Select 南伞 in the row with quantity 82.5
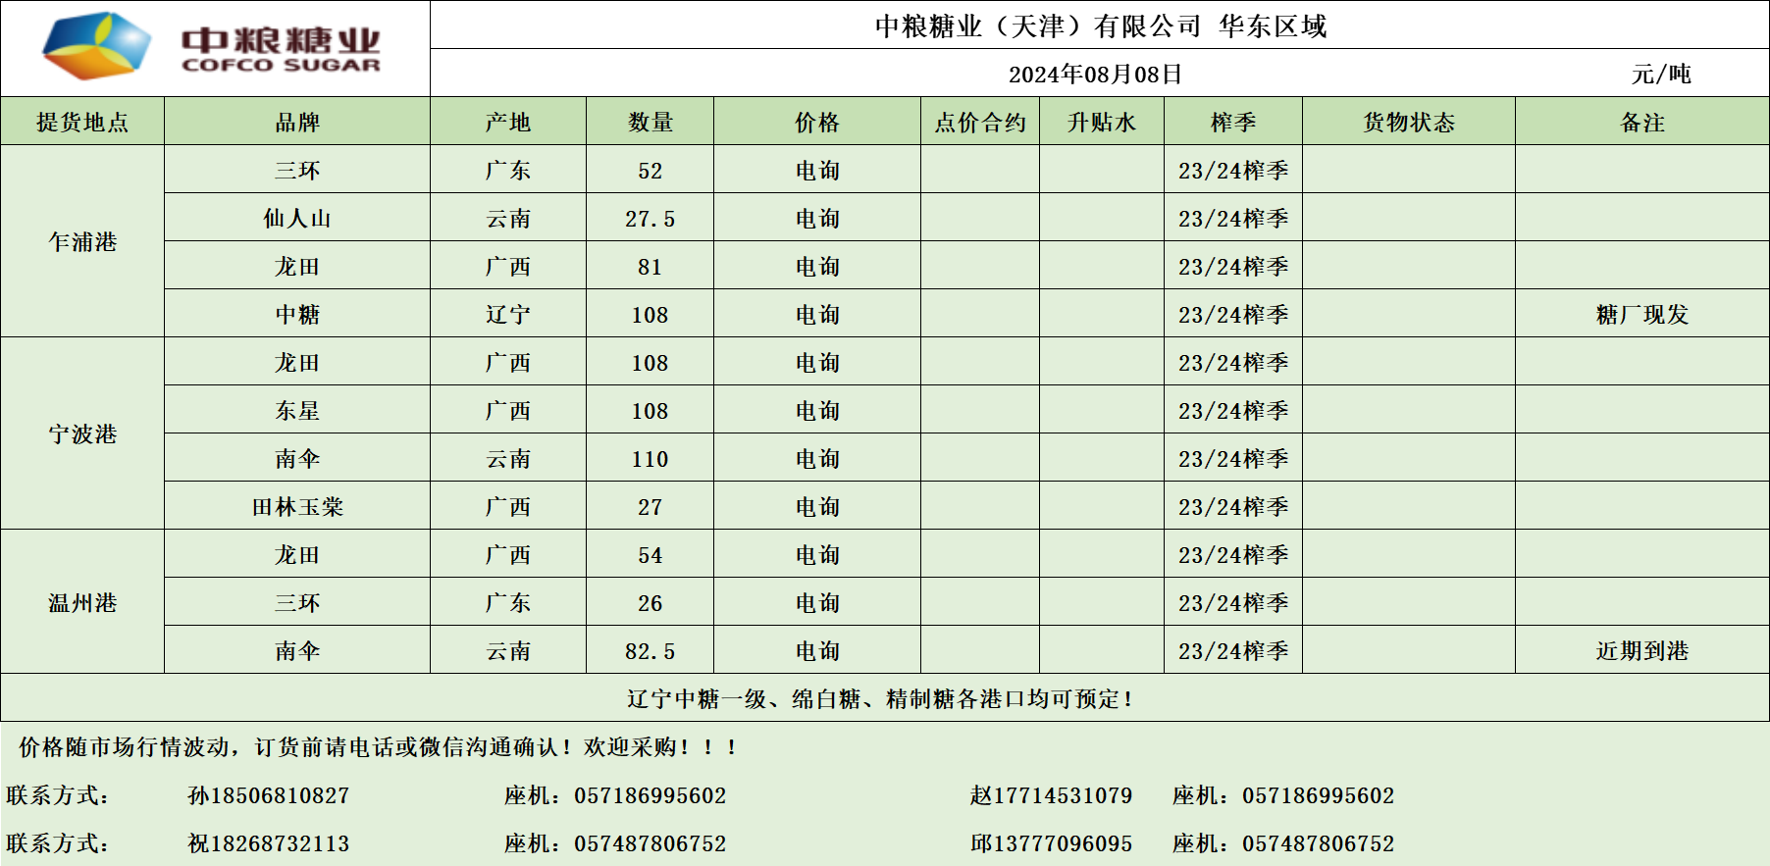 point(297,651)
